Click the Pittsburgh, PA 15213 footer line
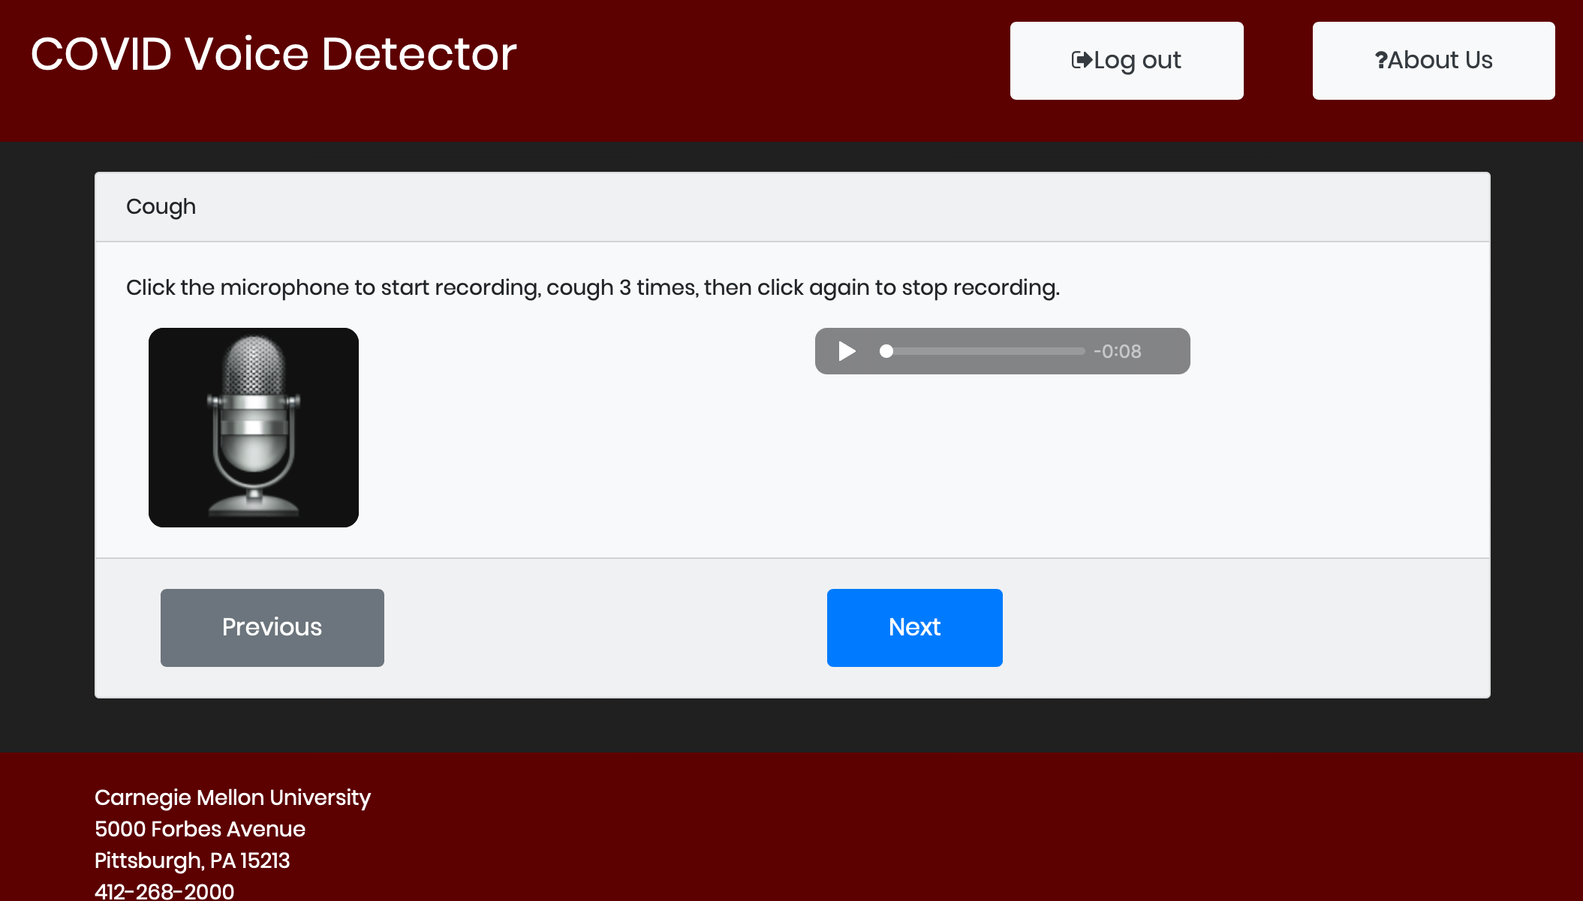1583x901 pixels. (x=192, y=860)
